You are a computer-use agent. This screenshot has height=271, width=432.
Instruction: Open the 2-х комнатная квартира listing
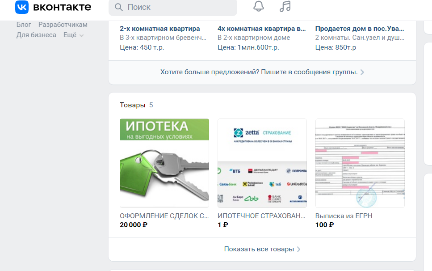tap(160, 29)
